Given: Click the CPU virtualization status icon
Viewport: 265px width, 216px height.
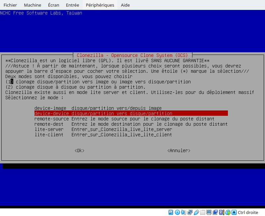Looking at the screenshot, I should point(222,212).
